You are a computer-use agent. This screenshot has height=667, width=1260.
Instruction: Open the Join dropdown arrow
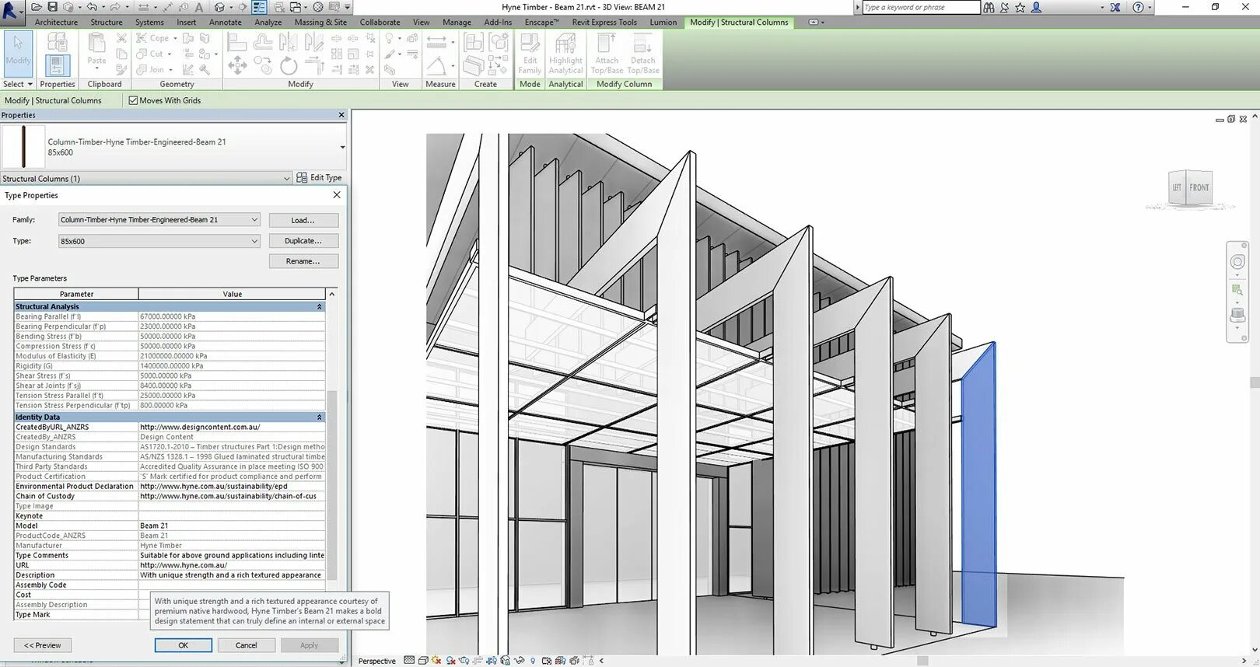point(171,70)
